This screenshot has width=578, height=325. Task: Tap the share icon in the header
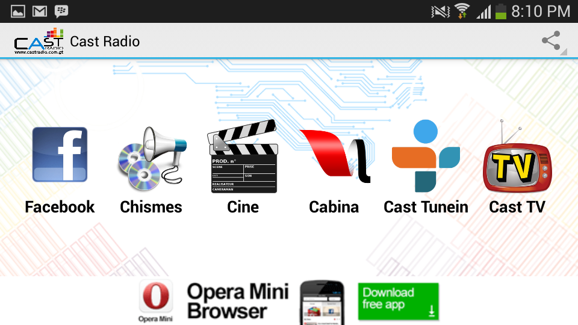552,40
